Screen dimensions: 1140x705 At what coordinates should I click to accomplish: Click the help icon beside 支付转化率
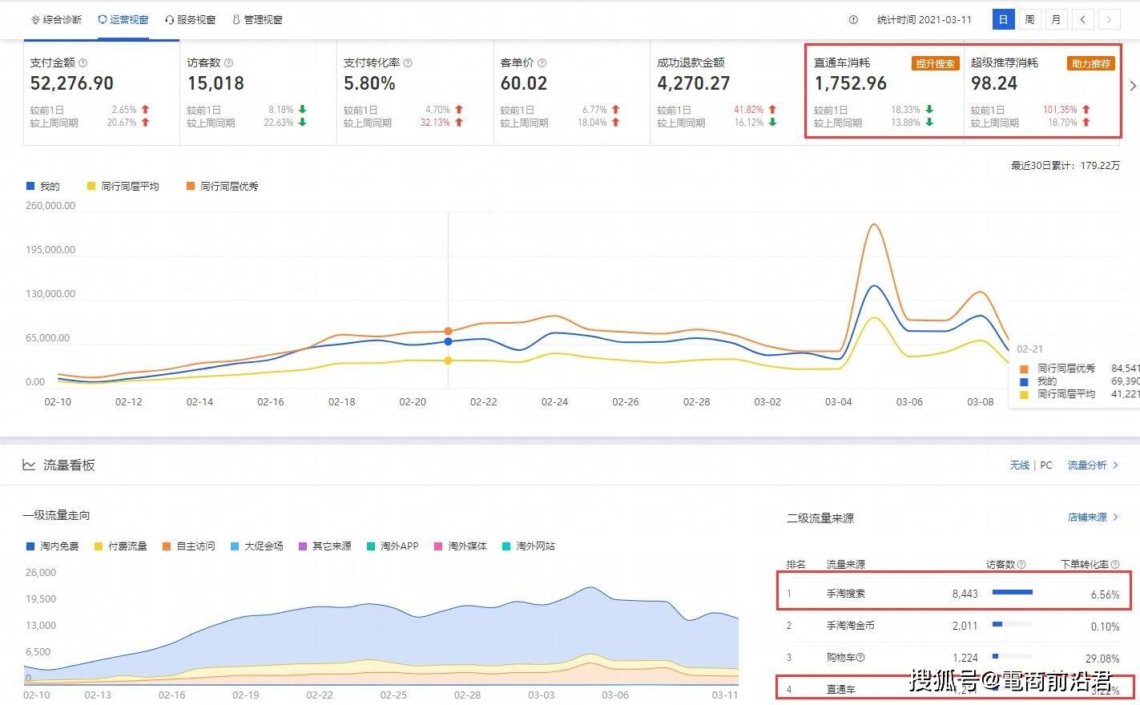click(408, 62)
